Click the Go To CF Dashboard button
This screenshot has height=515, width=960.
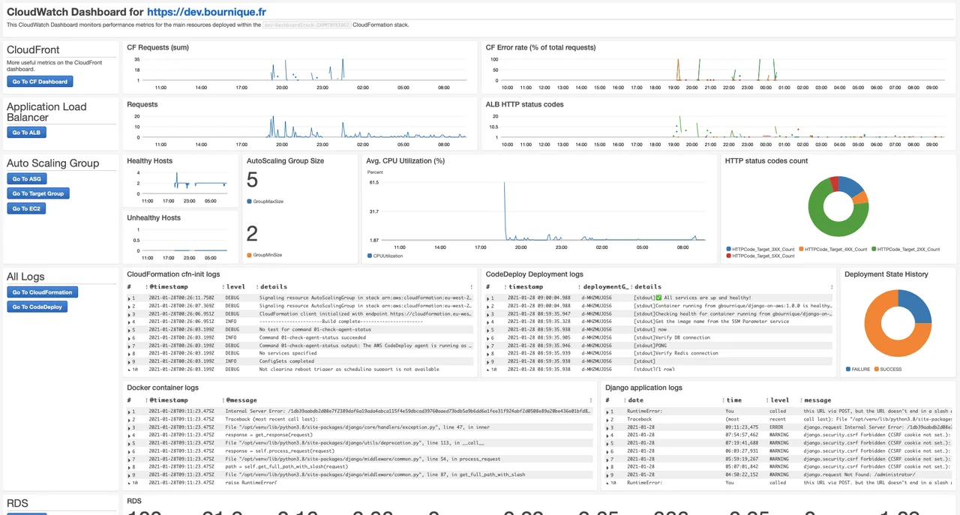coord(40,82)
